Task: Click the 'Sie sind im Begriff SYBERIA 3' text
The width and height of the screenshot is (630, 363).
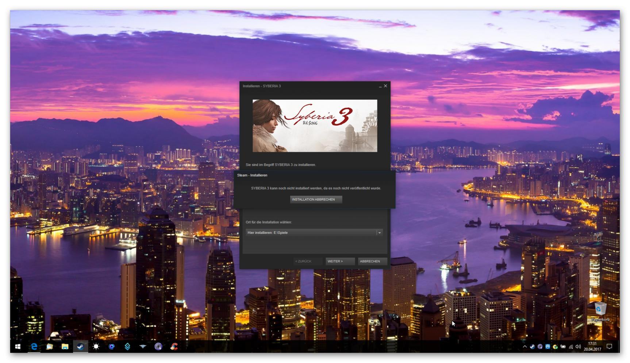Action: [281, 165]
